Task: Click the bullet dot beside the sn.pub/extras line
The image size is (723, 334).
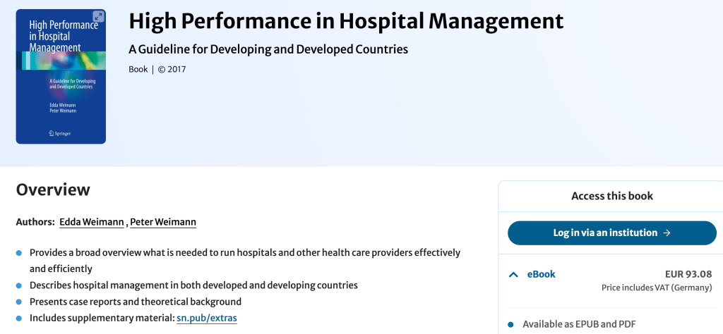Action: [x=19, y=318]
